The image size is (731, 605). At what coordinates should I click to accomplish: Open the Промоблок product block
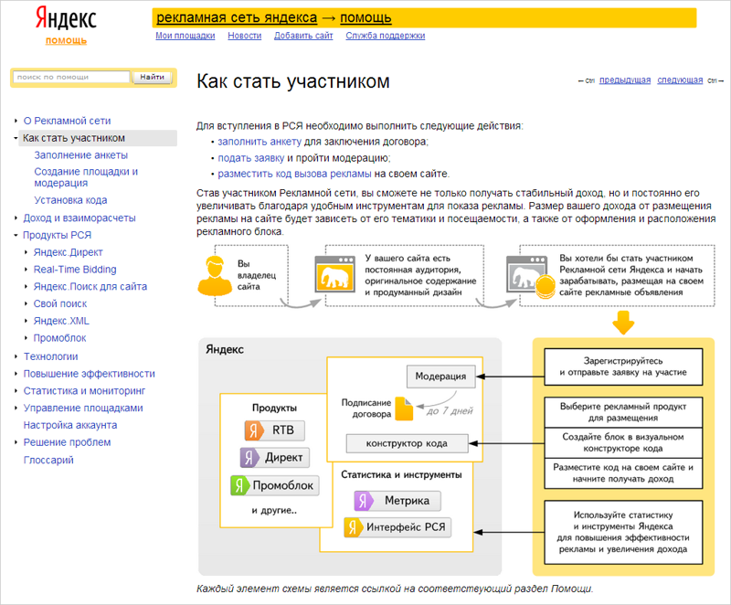coord(275,485)
